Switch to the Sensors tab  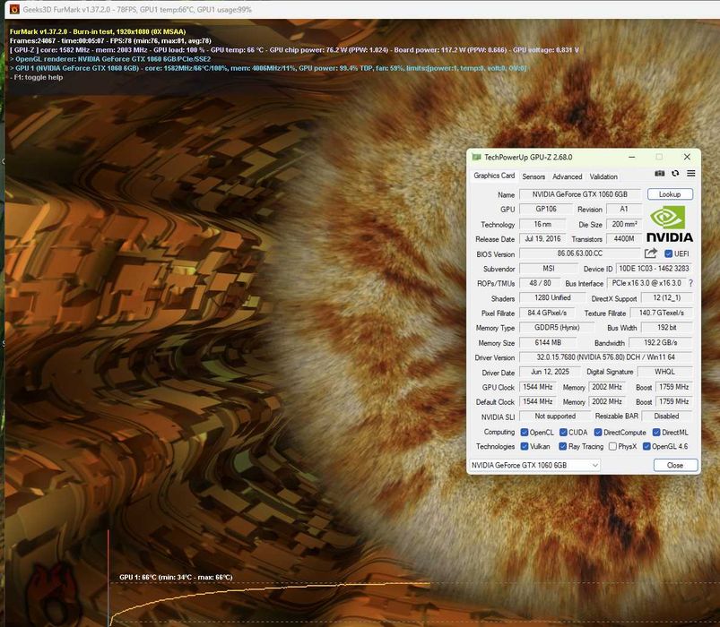pyautogui.click(x=533, y=176)
